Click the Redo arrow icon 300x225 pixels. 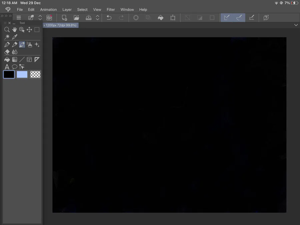point(121,18)
